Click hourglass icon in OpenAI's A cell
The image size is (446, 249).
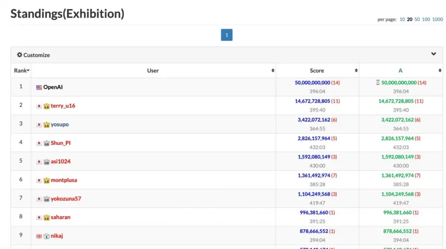pos(378,82)
